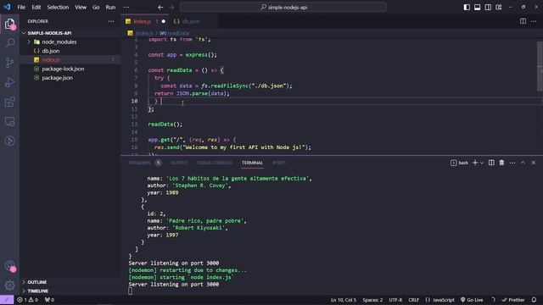This screenshot has width=543, height=305.
Task: Expand the Timeline section
Action: (37, 291)
